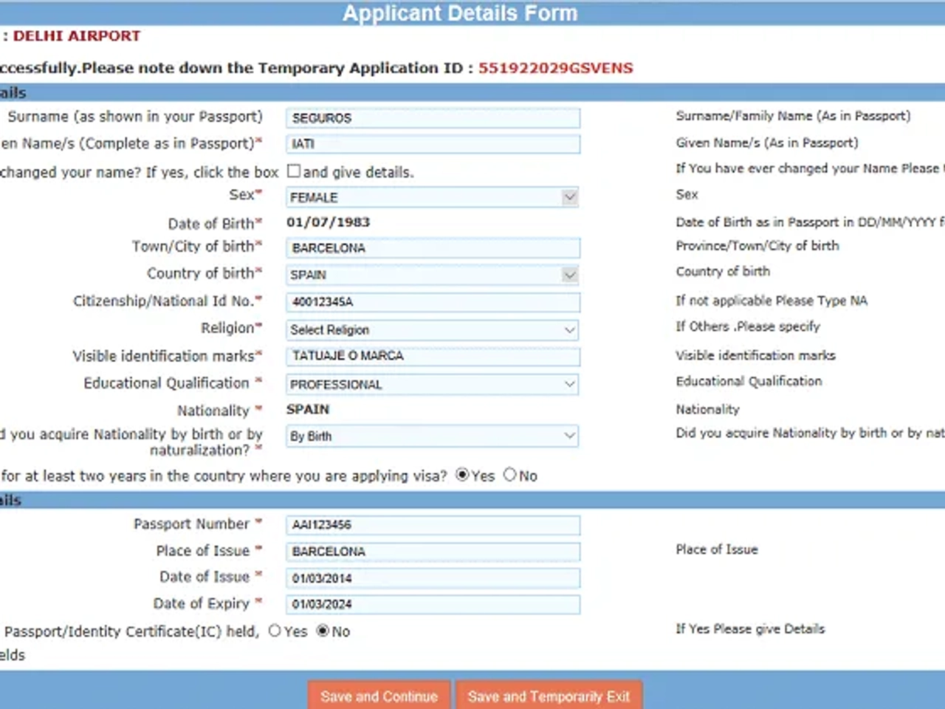Select Yes for residing two years
This screenshot has height=709, width=945.
coord(462,476)
